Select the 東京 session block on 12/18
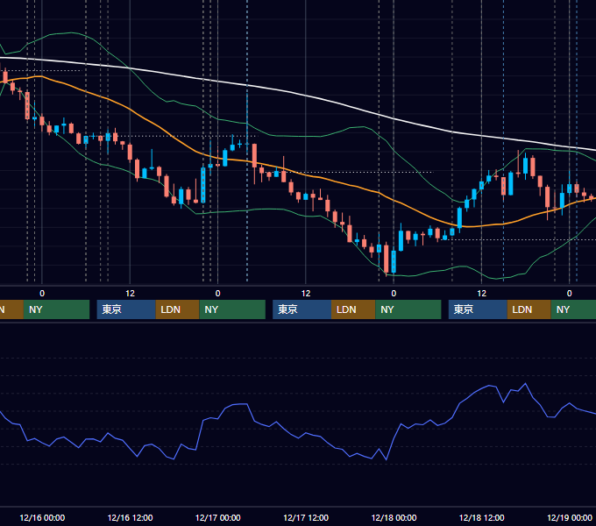The height and width of the screenshot is (526, 596). tap(478, 309)
